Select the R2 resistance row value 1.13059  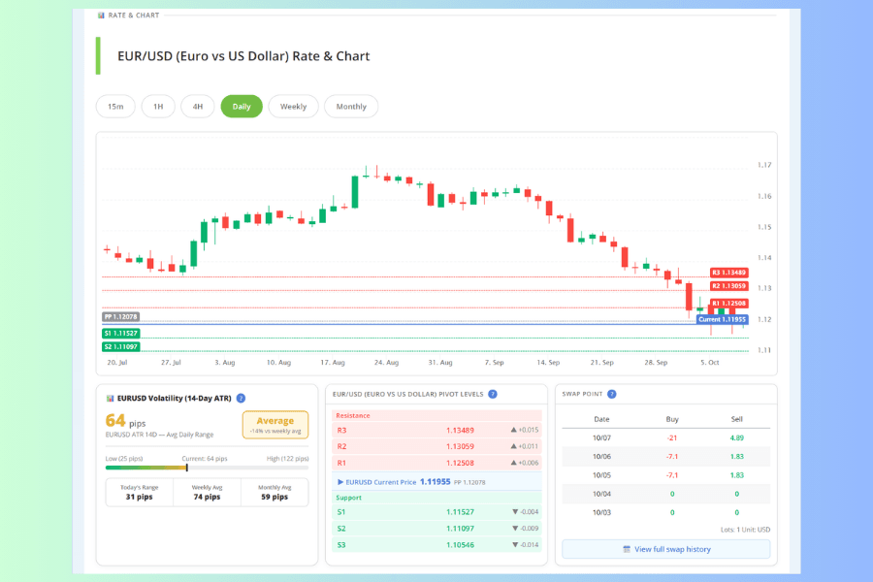[x=436, y=446]
